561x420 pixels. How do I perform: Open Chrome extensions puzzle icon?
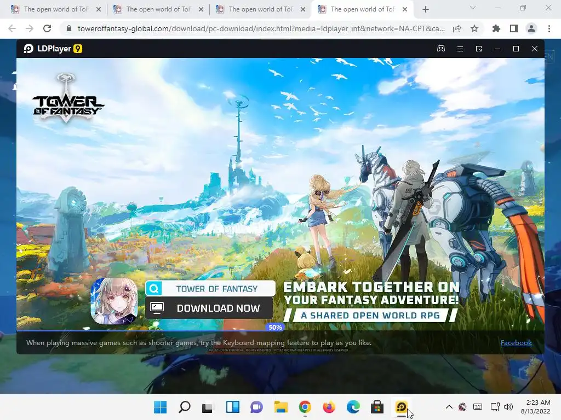coord(496,28)
